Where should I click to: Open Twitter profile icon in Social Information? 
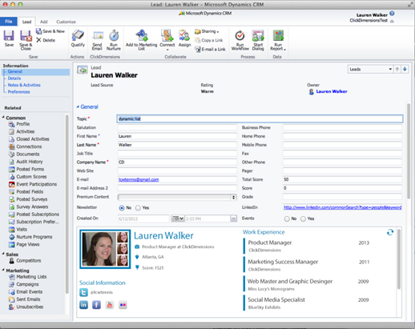tap(83, 292)
